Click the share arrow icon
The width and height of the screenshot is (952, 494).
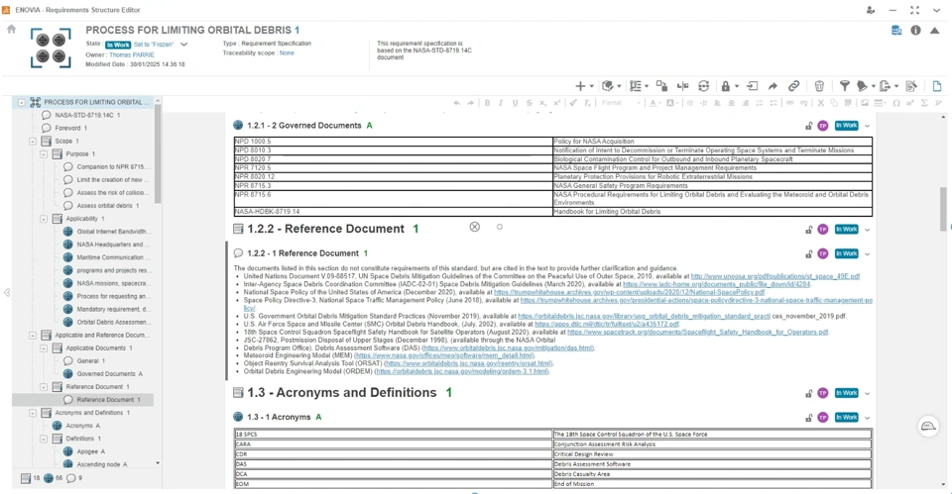coord(773,86)
